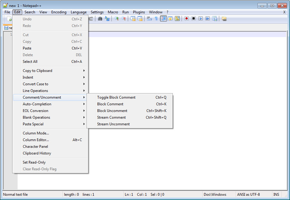This screenshot has height=200, width=290.
Task: Choose Stream Uncomment in submenu
Action: [130, 124]
